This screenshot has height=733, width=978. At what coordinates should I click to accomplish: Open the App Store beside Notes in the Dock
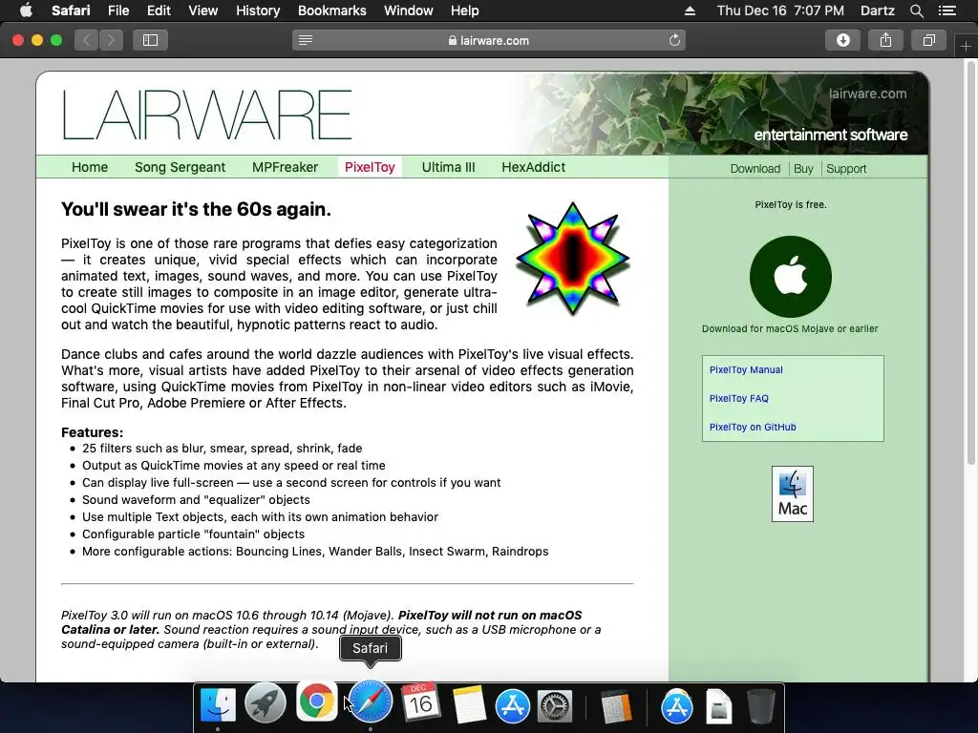pyautogui.click(x=513, y=705)
